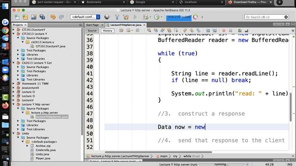Screen dimensions: 296x166
Task: Collapse the default package node
Action: [23, 142]
